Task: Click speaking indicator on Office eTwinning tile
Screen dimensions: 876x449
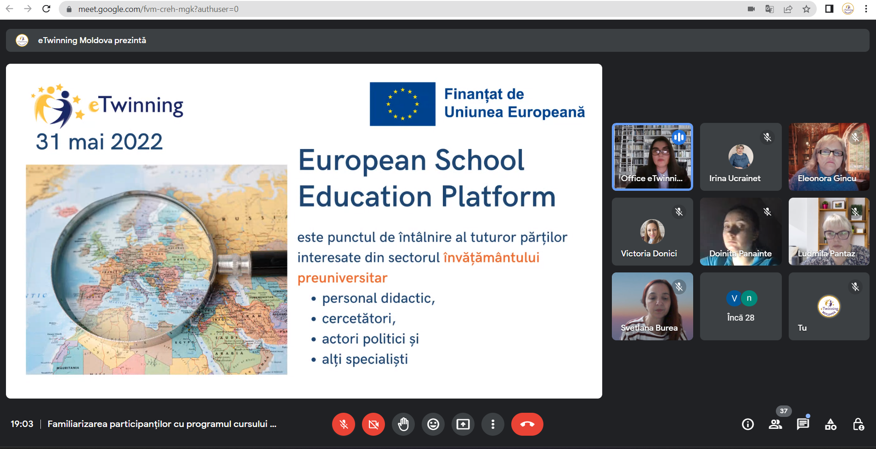Action: [679, 137]
